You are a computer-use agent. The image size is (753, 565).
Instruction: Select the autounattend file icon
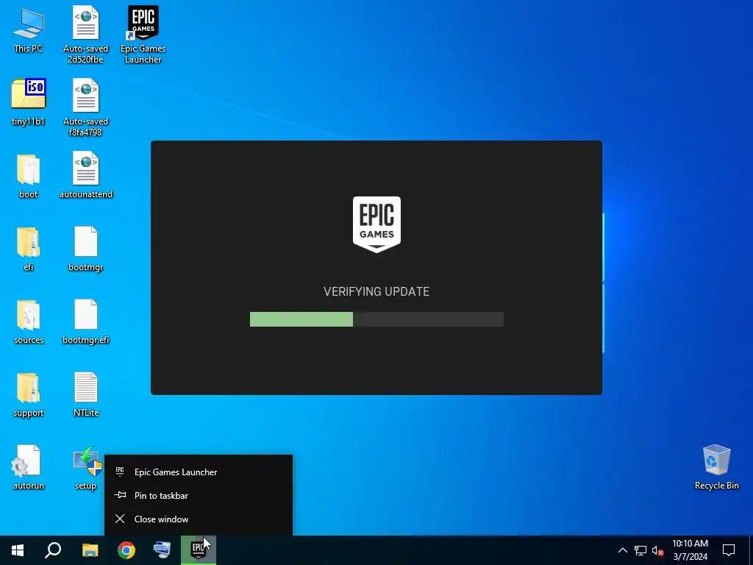point(86,176)
